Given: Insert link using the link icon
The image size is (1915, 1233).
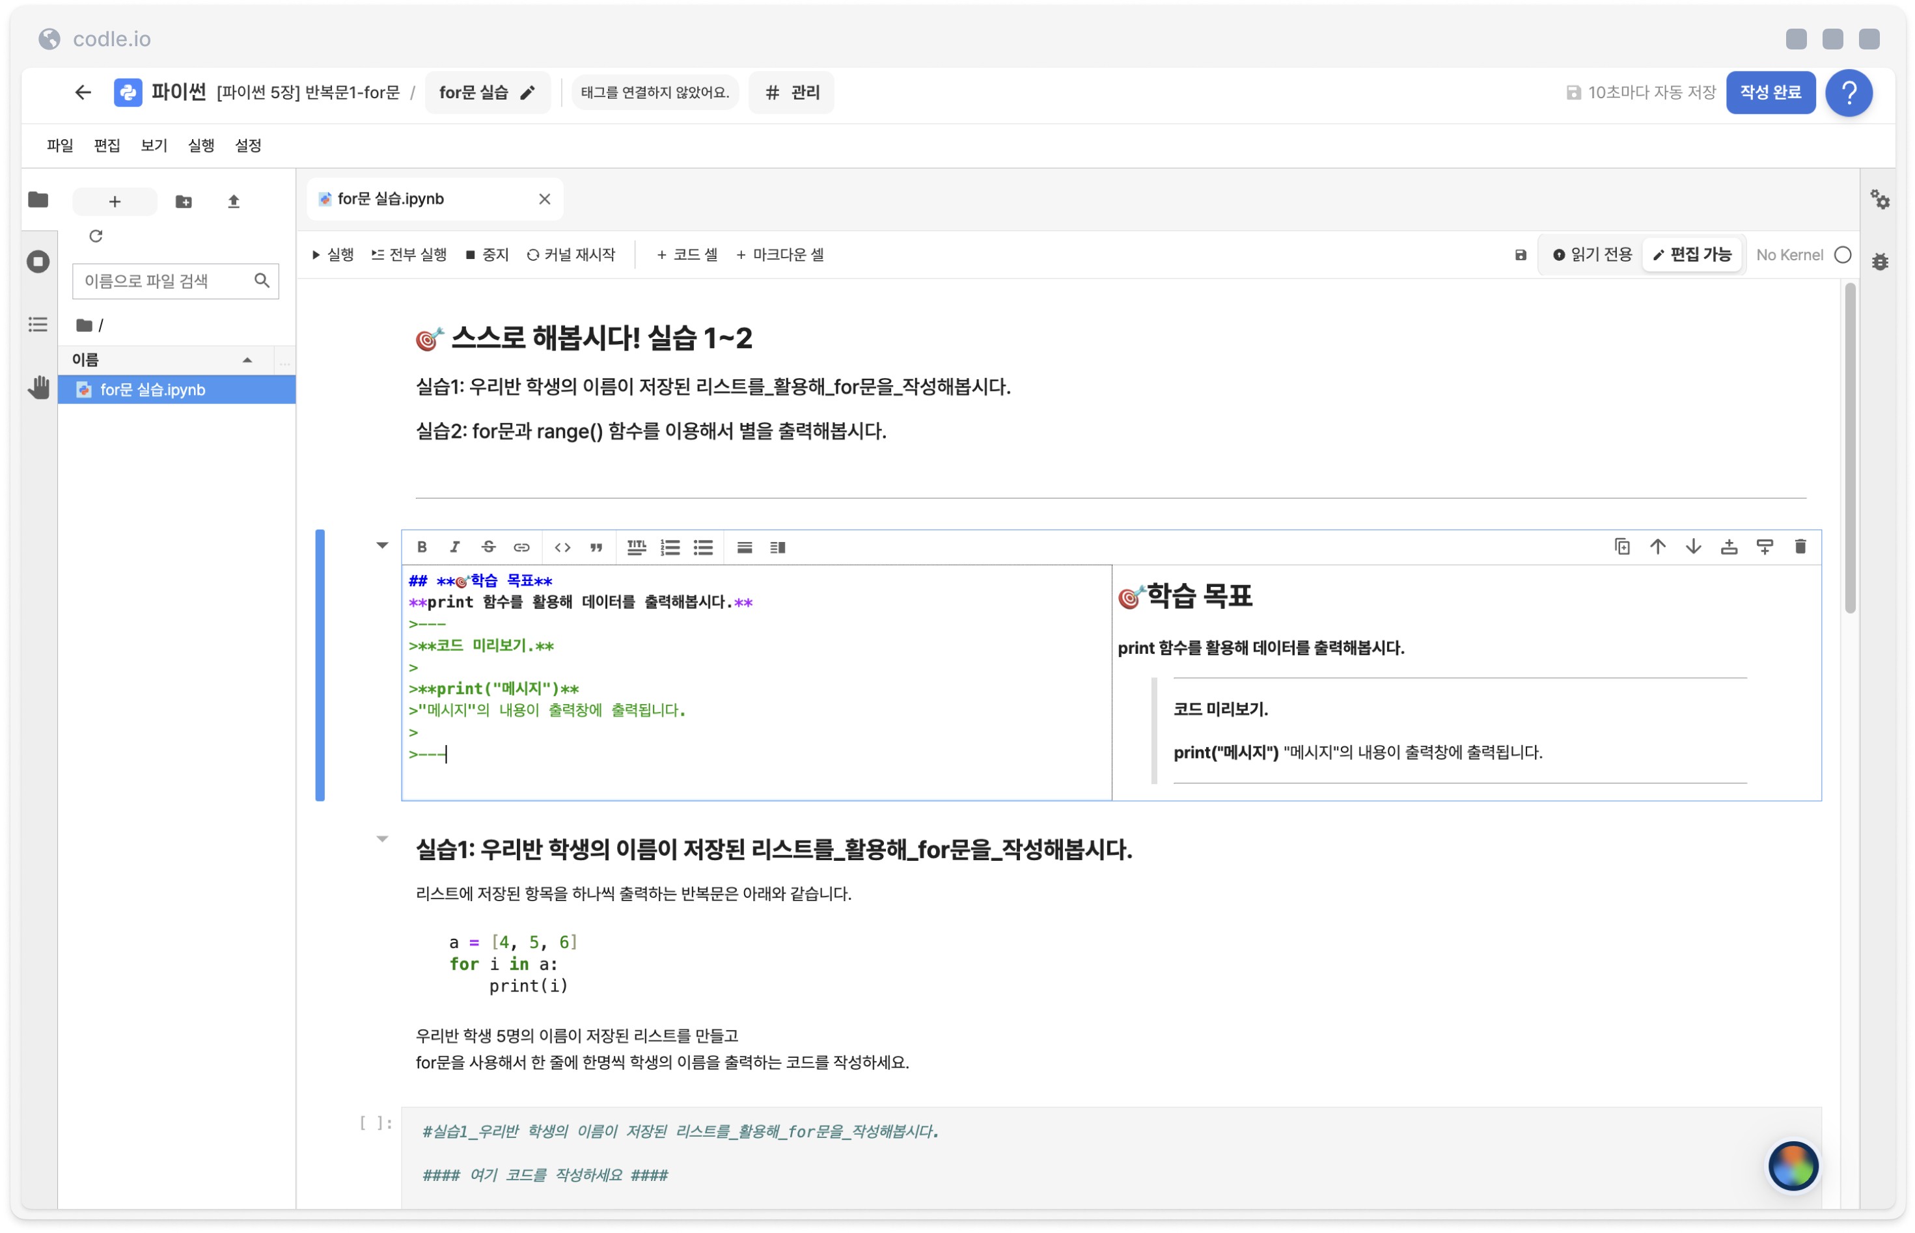Looking at the screenshot, I should coord(521,547).
